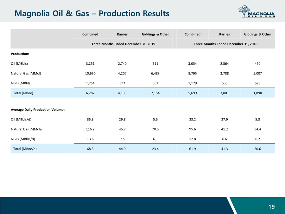Click the natural gas value 6,483
Screen dimensions: 285x214
tap(155, 74)
